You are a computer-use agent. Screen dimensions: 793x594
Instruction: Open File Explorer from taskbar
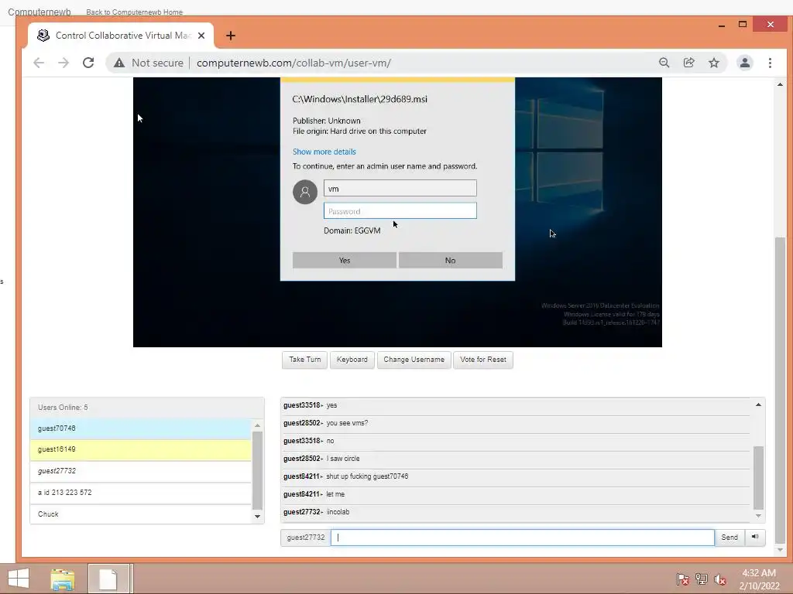coord(63,579)
